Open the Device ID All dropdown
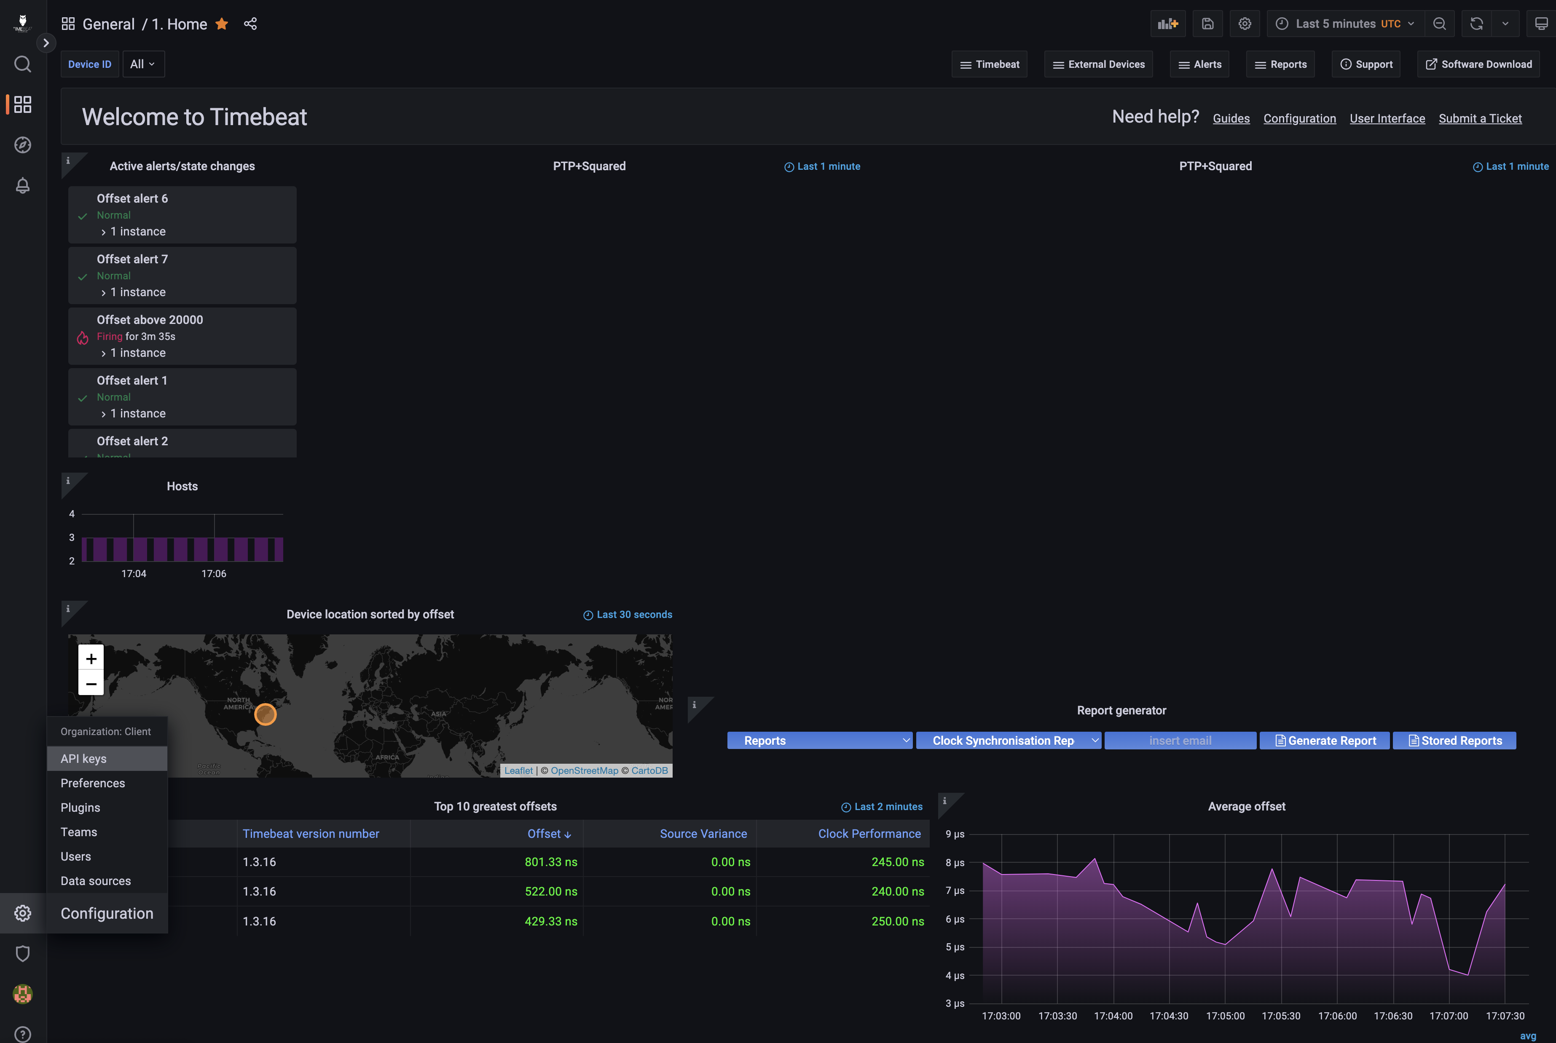1556x1043 pixels. pos(143,64)
